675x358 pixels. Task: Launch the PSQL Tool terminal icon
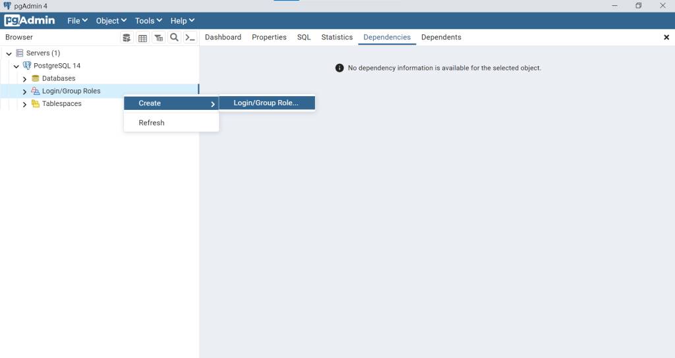click(x=190, y=38)
